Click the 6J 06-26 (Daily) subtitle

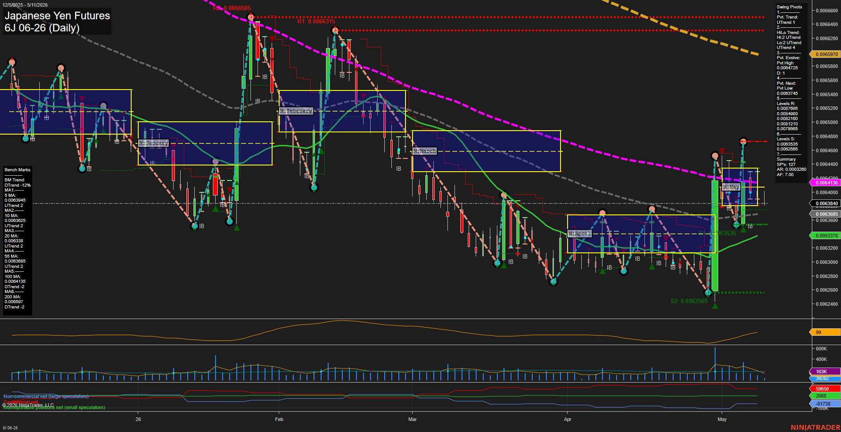42,28
